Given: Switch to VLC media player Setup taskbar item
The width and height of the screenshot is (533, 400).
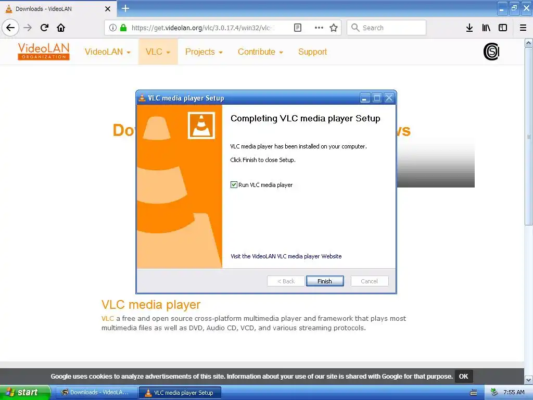Looking at the screenshot, I should pos(180,393).
